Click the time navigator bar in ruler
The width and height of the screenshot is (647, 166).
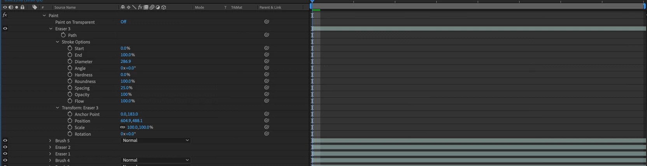pos(478,6)
